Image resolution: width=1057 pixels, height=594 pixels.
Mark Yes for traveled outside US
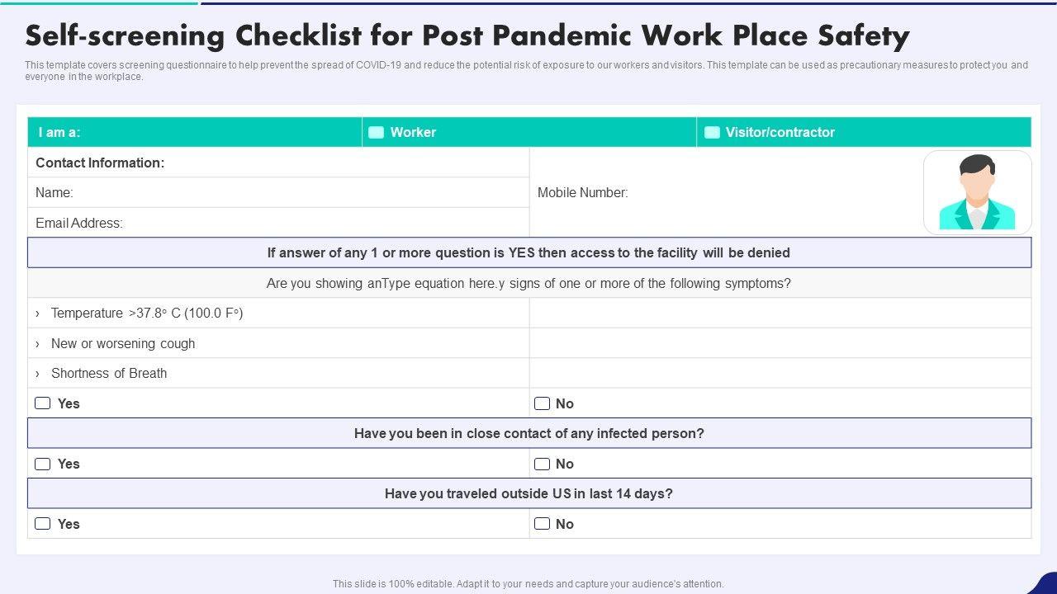[43, 524]
